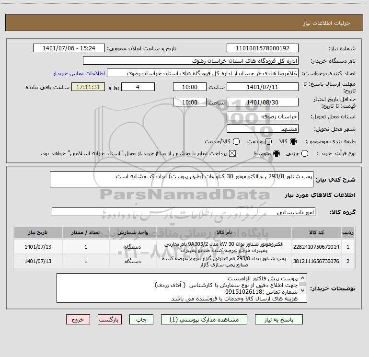
Task: Click the پاسخ به نیاز button
Action: (x=278, y=320)
